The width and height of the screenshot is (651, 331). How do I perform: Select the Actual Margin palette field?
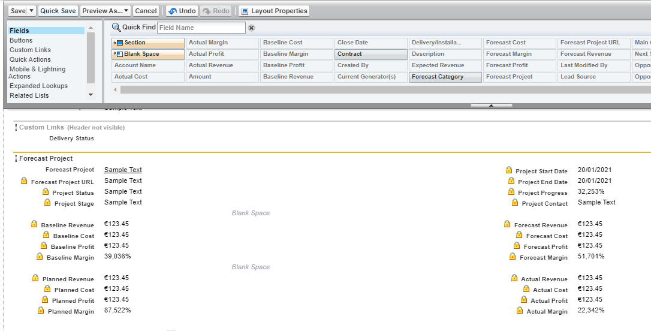pos(222,43)
